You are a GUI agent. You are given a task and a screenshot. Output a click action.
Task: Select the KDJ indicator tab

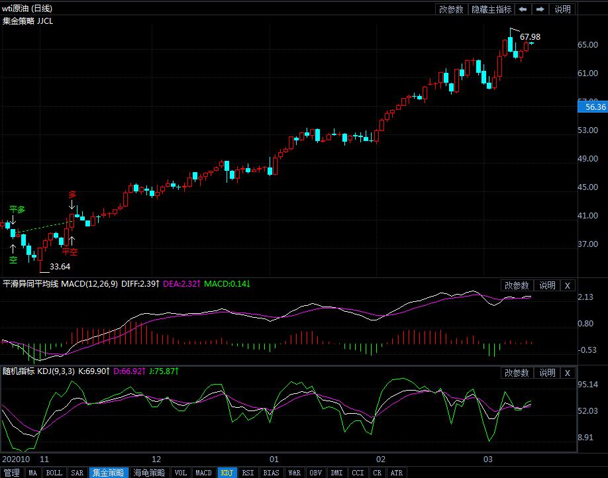pos(227,473)
